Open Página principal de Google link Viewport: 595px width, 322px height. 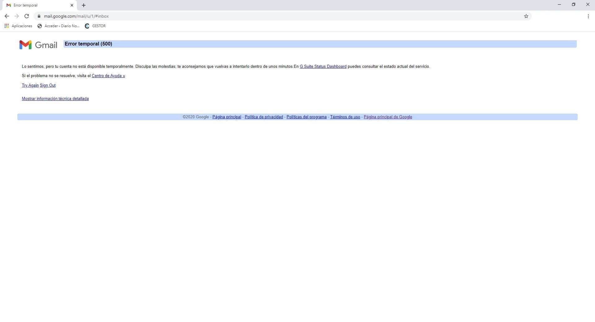[x=388, y=117]
